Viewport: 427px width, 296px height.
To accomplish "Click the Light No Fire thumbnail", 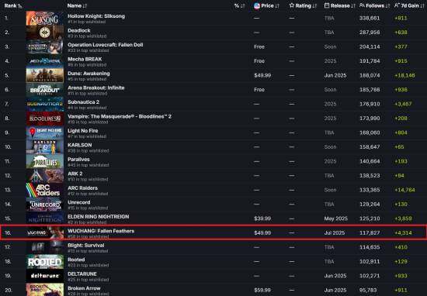I will pos(45,133).
